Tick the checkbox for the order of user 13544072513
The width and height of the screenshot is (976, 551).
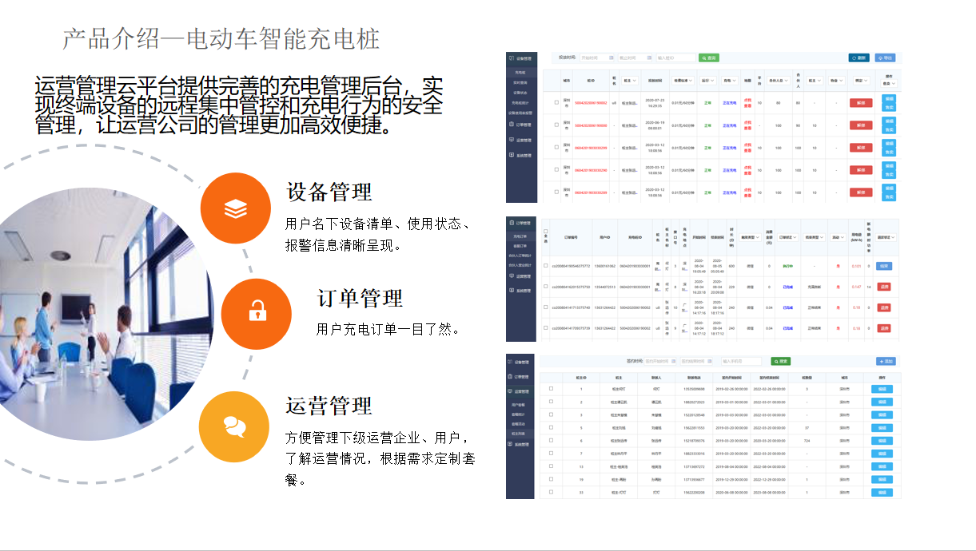546,286
